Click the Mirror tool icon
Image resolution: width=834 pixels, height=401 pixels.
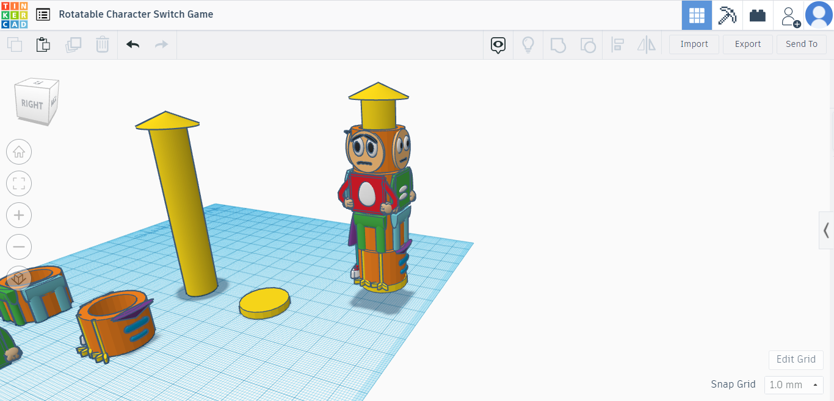tap(646, 44)
